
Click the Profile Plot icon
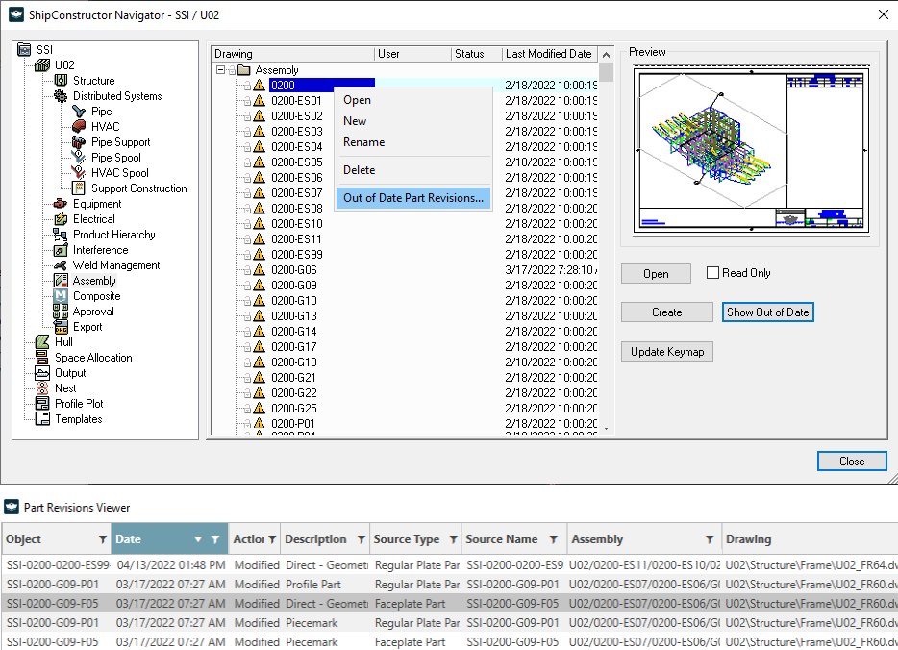[42, 403]
